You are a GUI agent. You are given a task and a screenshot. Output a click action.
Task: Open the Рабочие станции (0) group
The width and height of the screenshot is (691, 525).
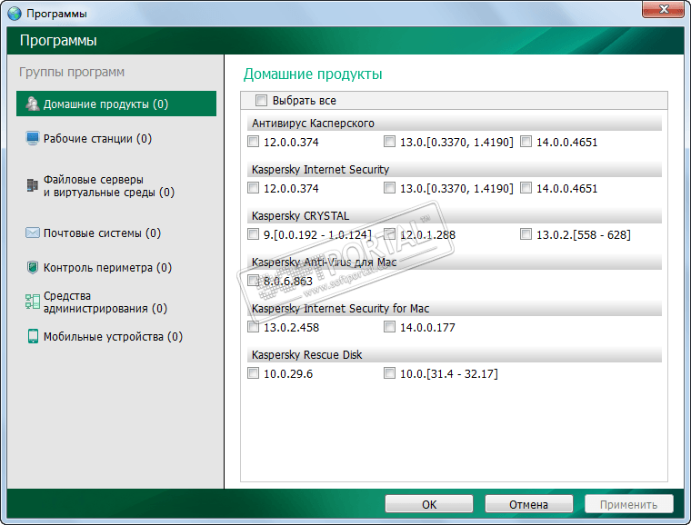(97, 139)
